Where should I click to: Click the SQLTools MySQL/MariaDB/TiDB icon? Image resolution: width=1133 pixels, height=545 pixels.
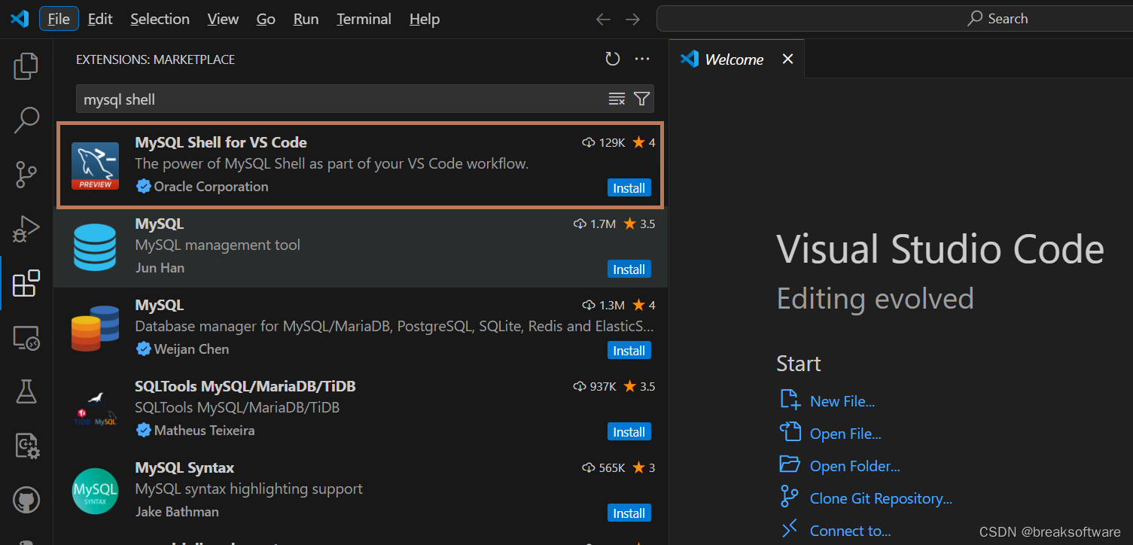click(x=95, y=410)
